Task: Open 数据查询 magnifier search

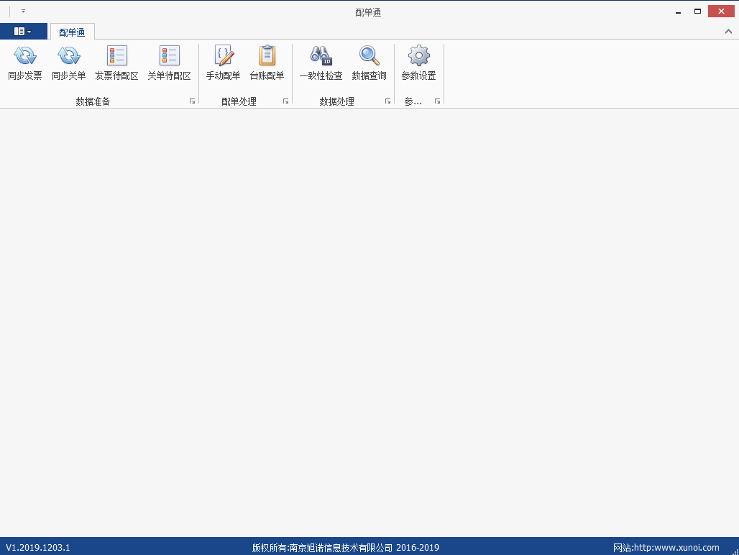Action: pyautogui.click(x=369, y=63)
